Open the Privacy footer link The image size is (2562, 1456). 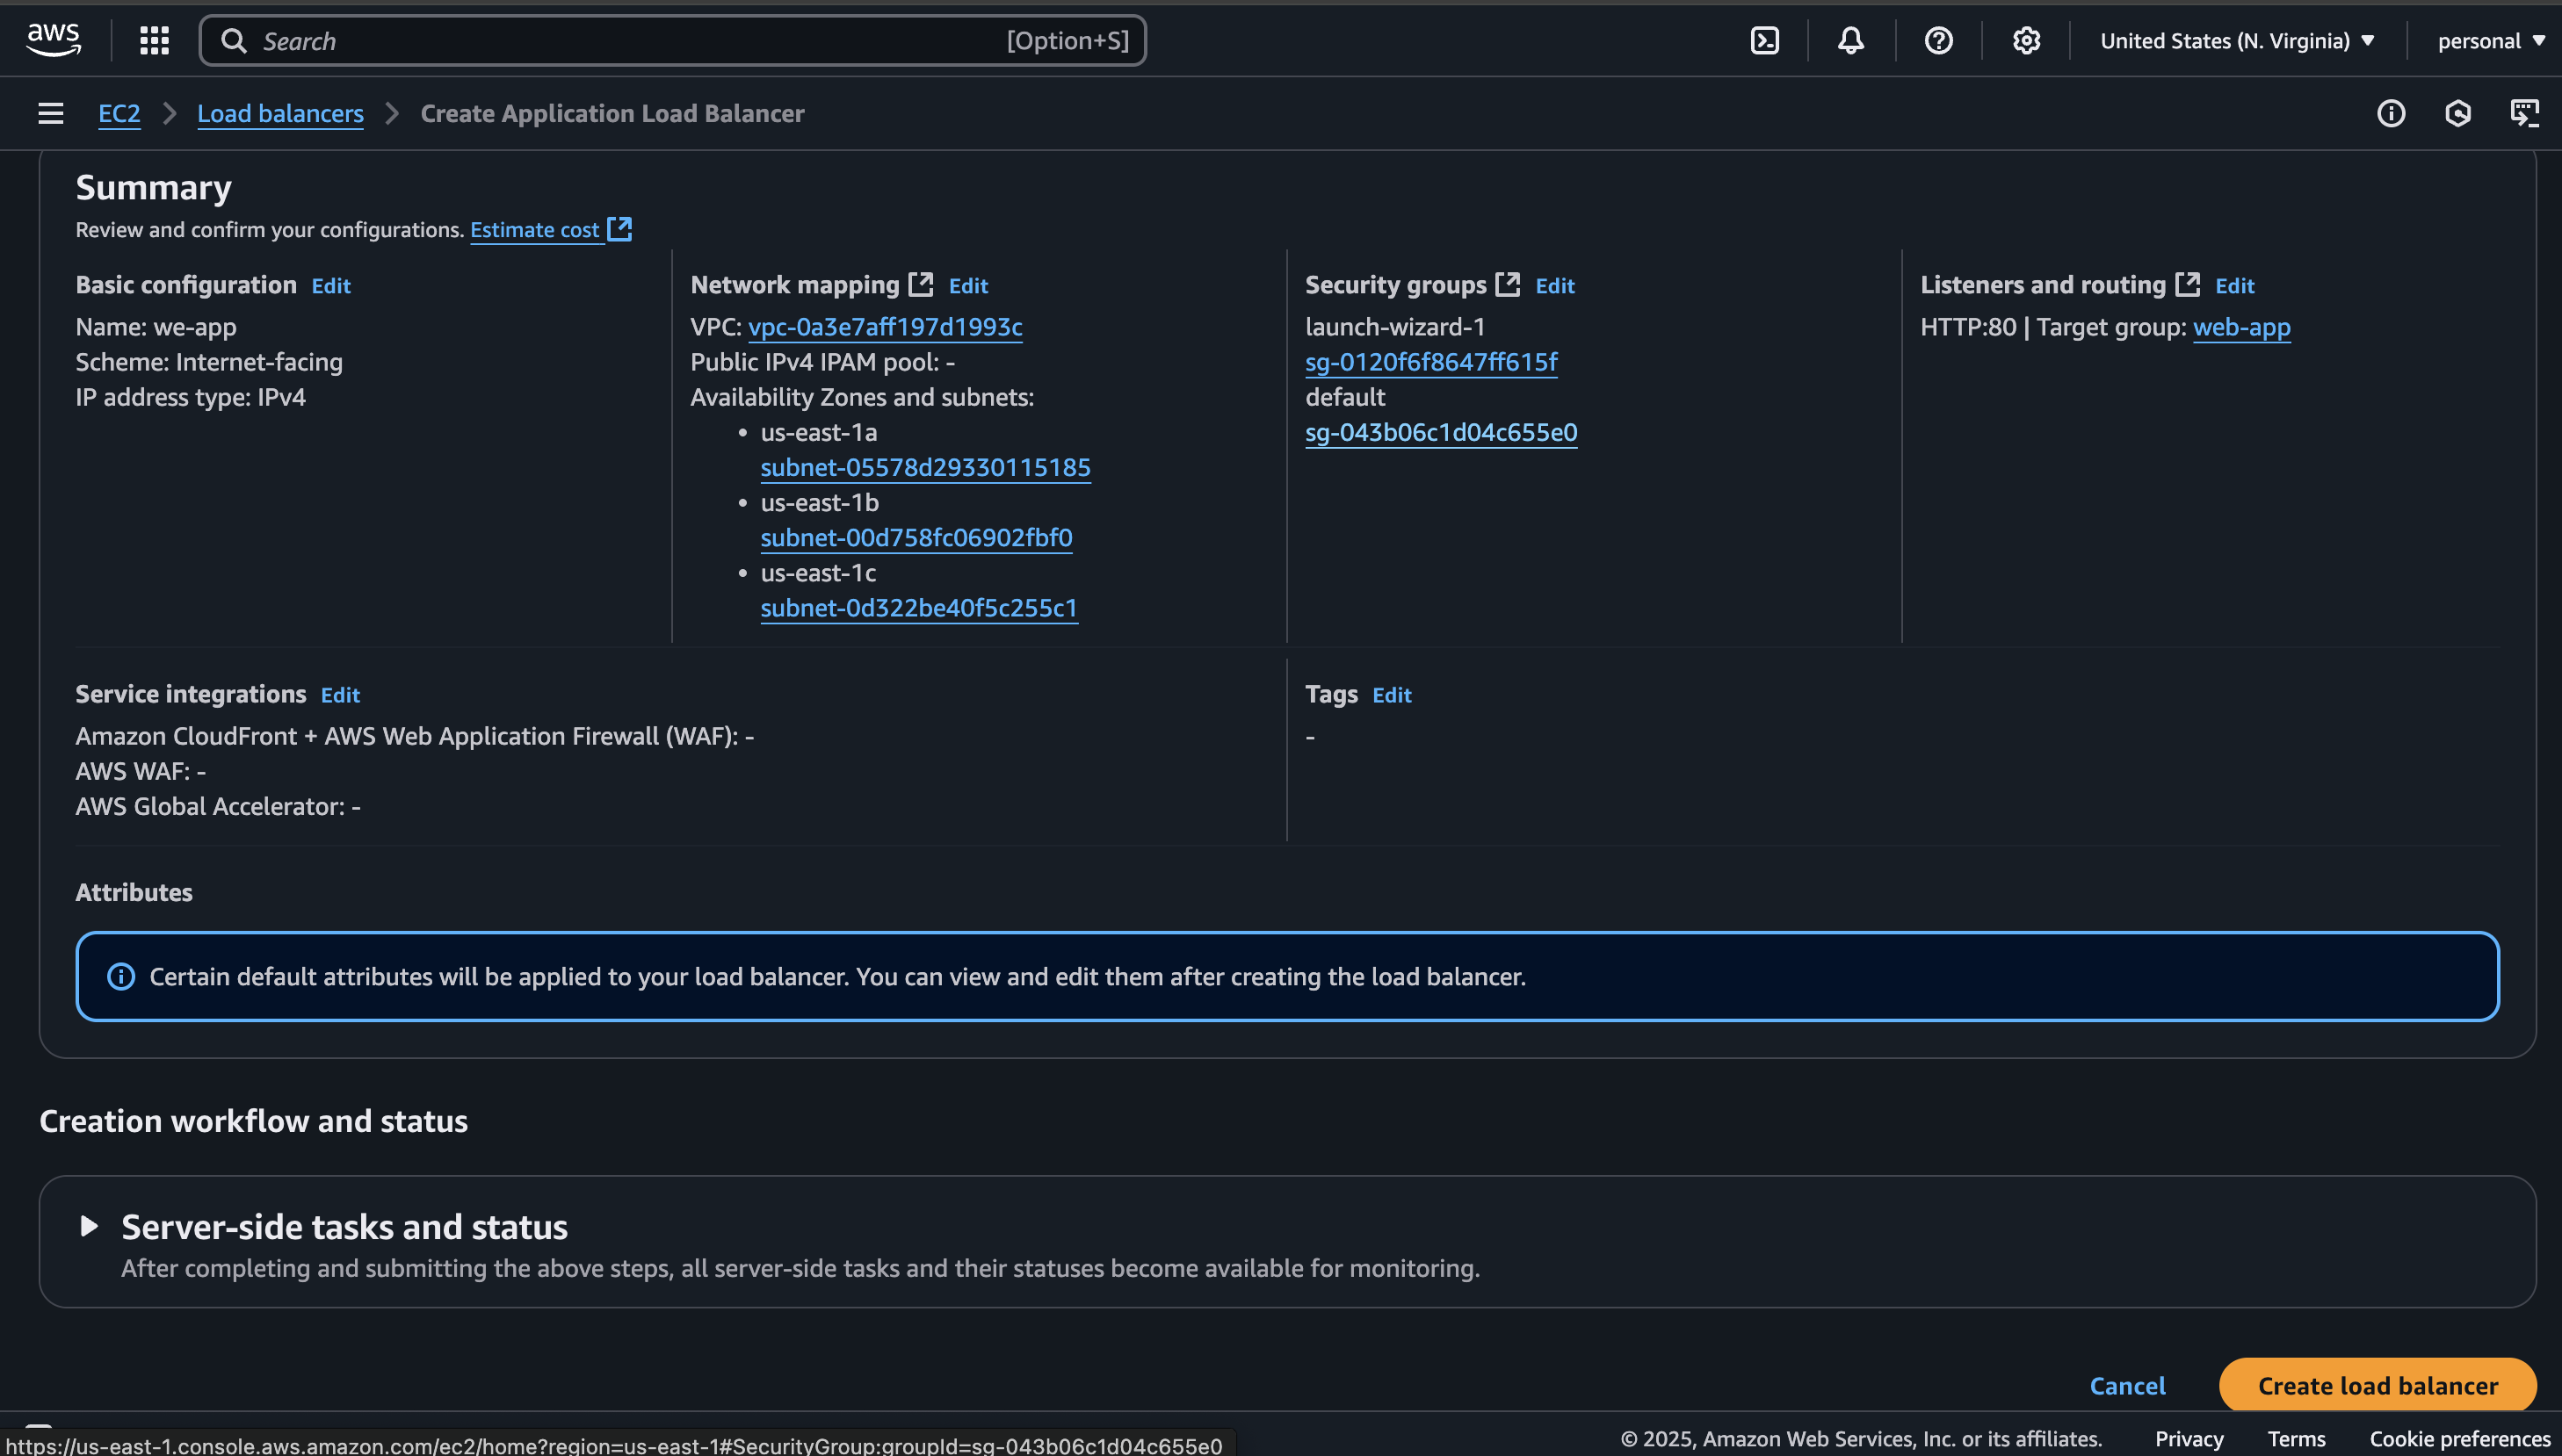click(2189, 1438)
